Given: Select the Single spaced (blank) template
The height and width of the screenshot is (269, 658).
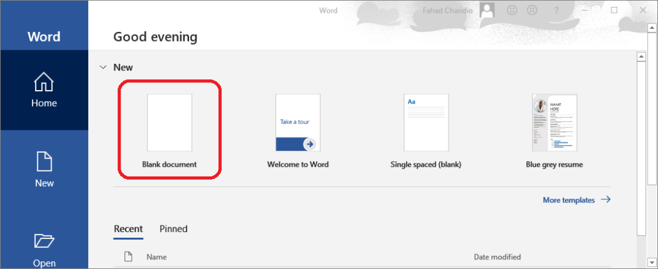Looking at the screenshot, I should pyautogui.click(x=426, y=130).
